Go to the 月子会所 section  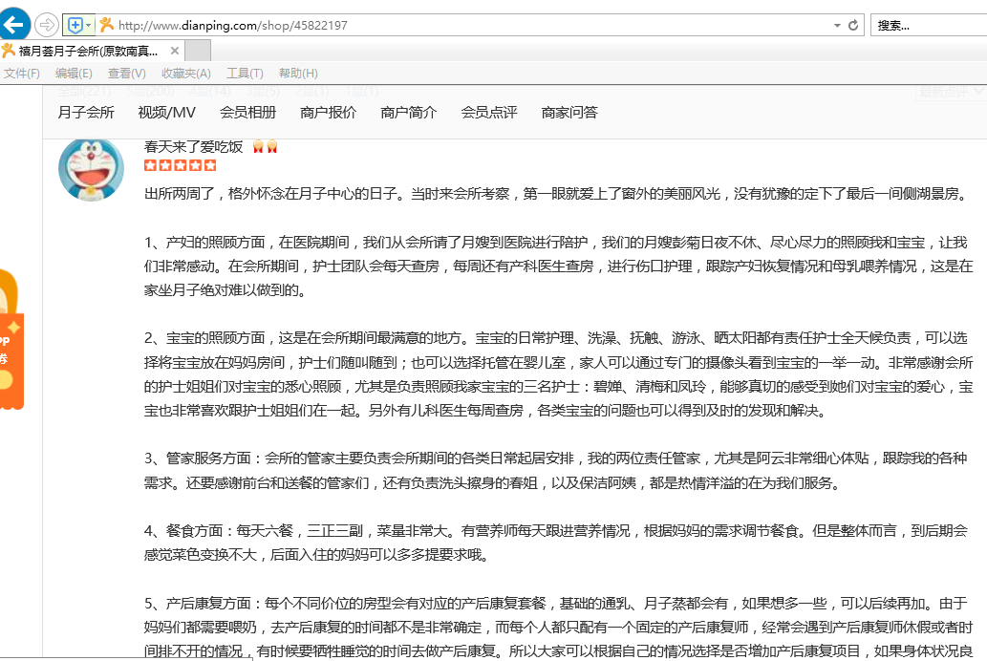[86, 113]
